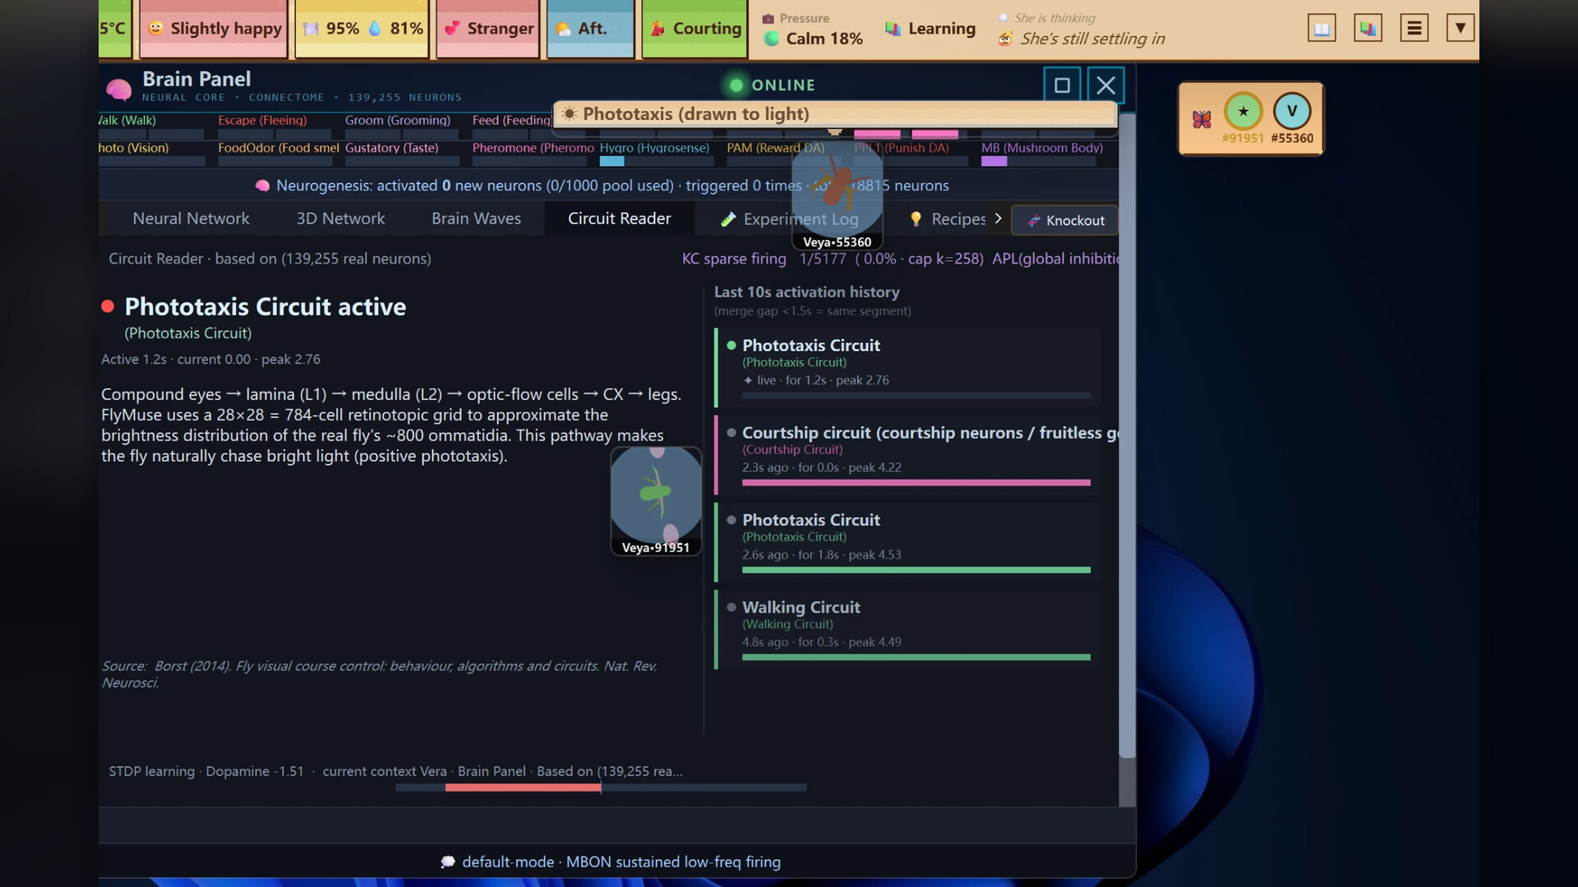Click the Veya·55360 fly thumbnail
This screenshot has width=1578, height=887.
point(837,197)
